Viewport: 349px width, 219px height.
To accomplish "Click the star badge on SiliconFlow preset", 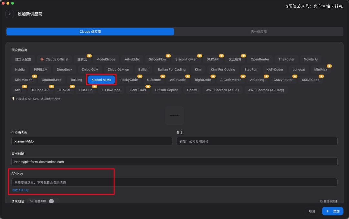I will (168, 56).
